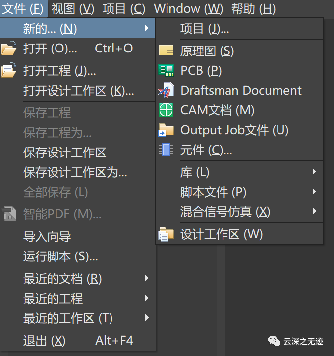This screenshot has height=356, width=334.
Task: Open the 脚本文件 (P) submenu entry
Action: pyautogui.click(x=239, y=192)
